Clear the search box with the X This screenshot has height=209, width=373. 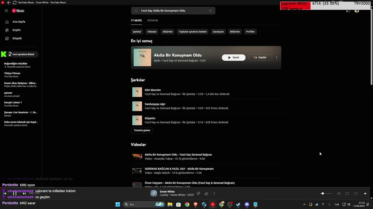pos(210,11)
